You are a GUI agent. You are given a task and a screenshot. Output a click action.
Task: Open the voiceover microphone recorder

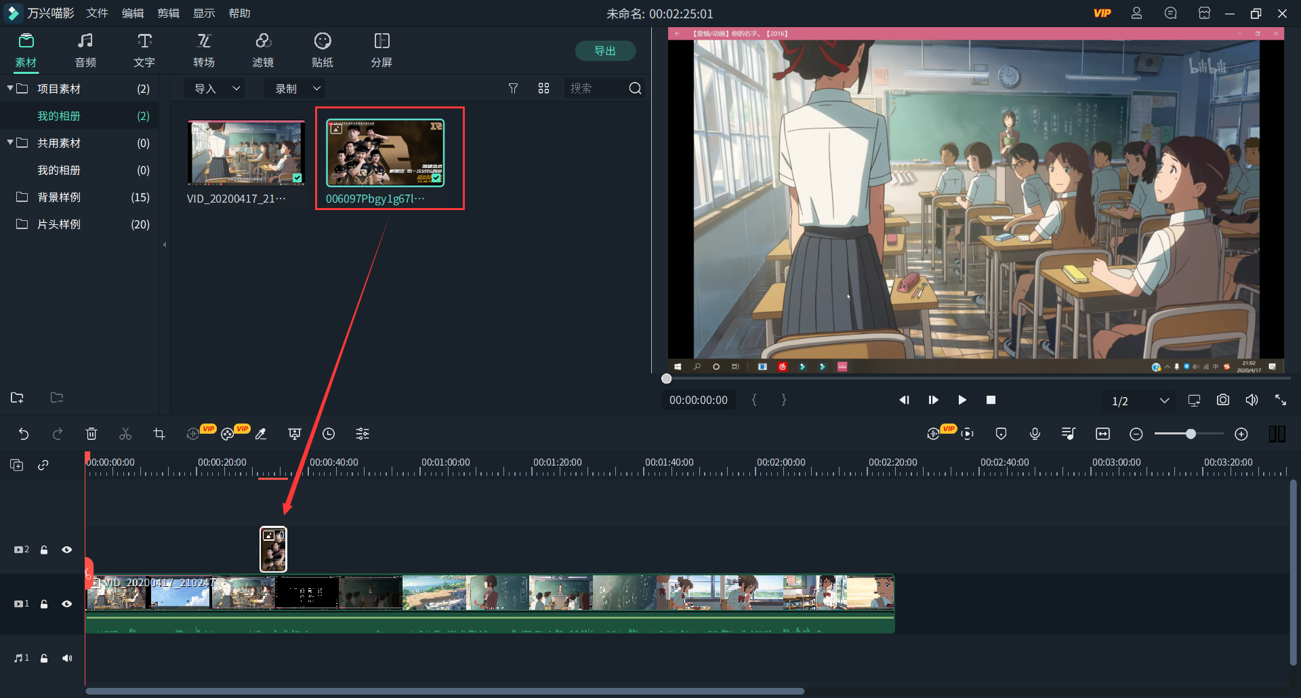pos(1035,434)
